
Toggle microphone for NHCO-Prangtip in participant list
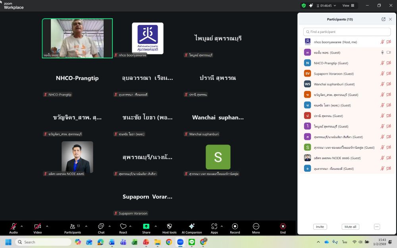pyautogui.click(x=382, y=63)
